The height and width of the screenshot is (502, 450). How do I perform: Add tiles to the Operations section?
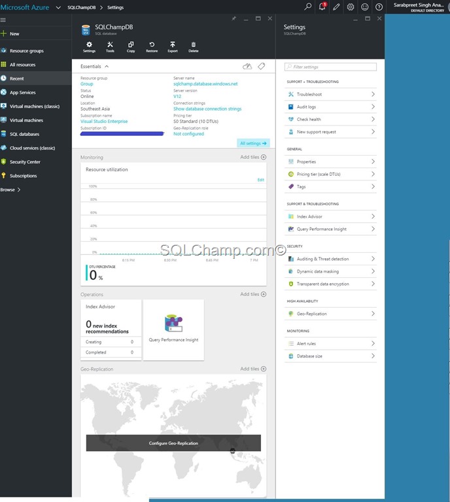coord(253,294)
